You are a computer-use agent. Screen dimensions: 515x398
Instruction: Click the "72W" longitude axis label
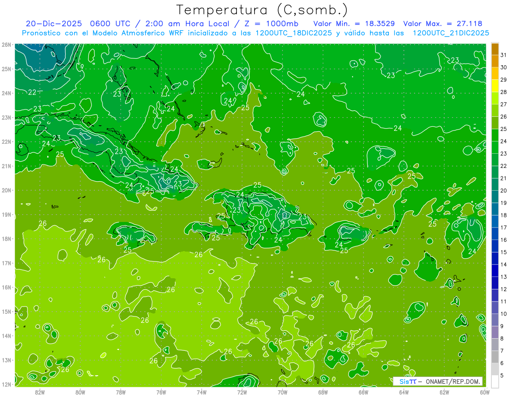[242, 392]
